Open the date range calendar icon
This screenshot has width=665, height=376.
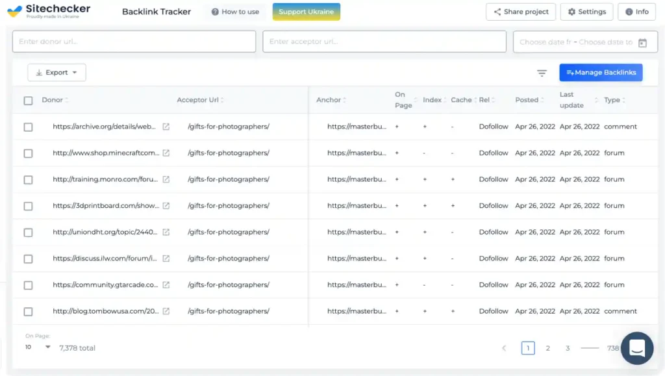[642, 42]
